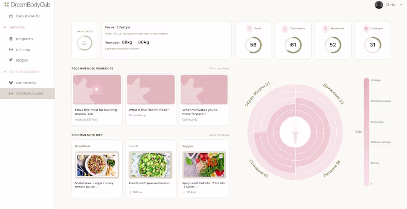Go to DASHBOARD in the sidebar
407x209 pixels.
click(x=28, y=16)
